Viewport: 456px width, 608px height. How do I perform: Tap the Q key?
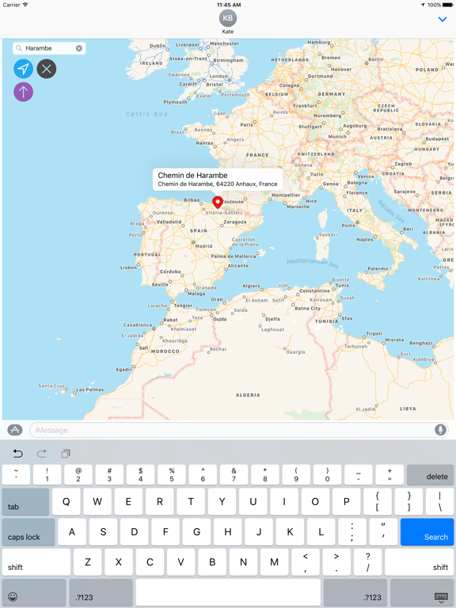pyautogui.click(x=66, y=502)
